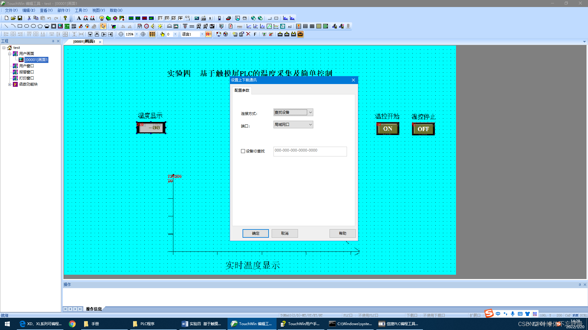The width and height of the screenshot is (588, 330).
Task: Toggle the grid dots display button
Action: click(152, 34)
